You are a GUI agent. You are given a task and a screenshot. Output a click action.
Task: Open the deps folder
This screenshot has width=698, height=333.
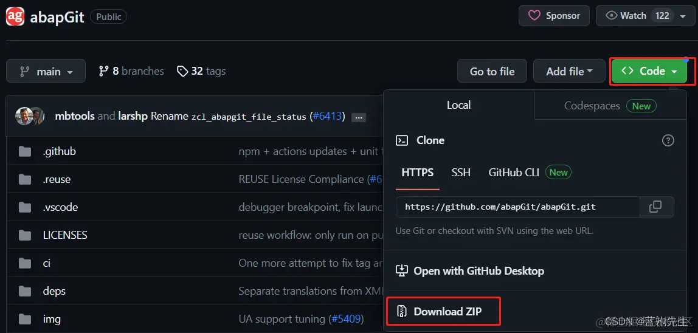[x=54, y=291]
